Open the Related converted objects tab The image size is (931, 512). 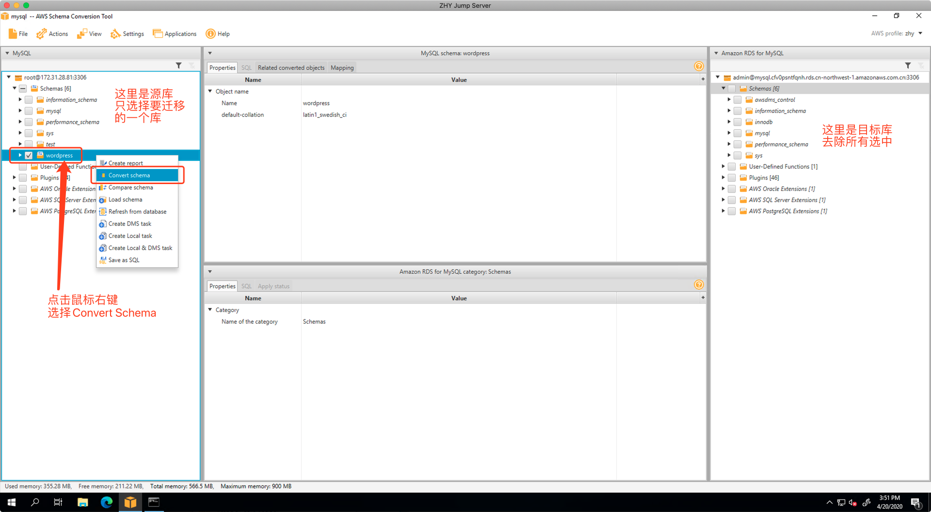pyautogui.click(x=291, y=68)
